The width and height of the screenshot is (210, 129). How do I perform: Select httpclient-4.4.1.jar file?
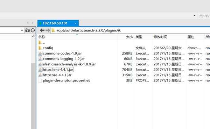[x=58, y=70]
